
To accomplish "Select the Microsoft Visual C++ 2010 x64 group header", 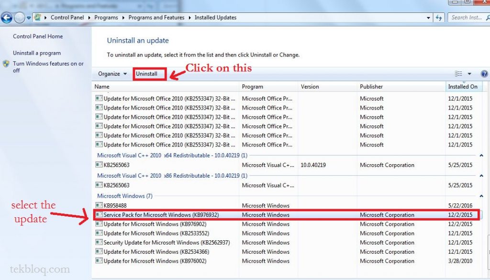I will (172, 155).
